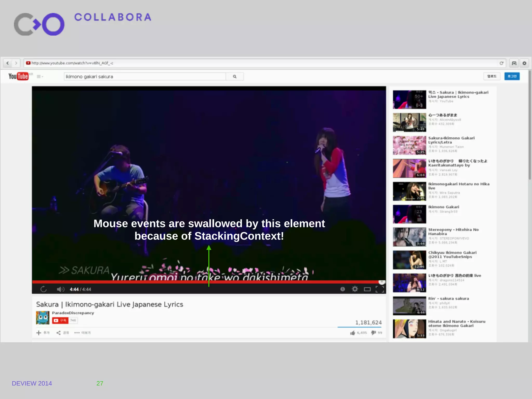Open the video player settings gear
This screenshot has height=399, width=532.
pyautogui.click(x=355, y=289)
